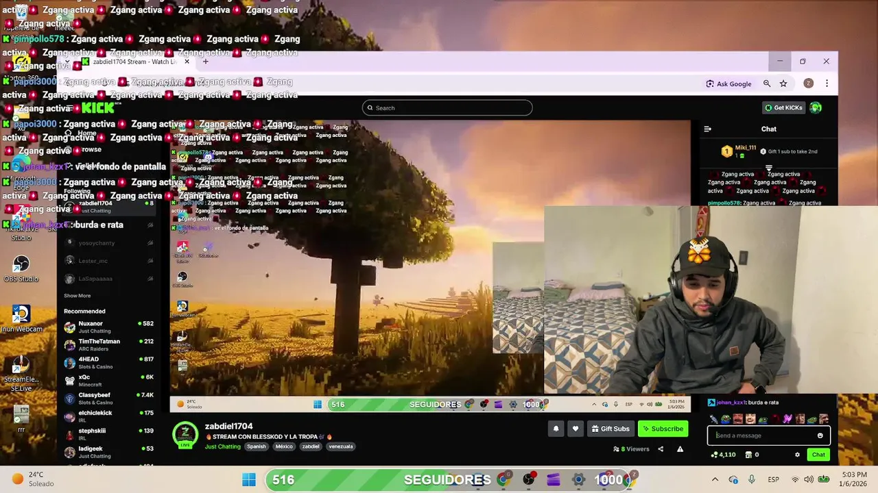Image resolution: width=878 pixels, height=493 pixels.
Task: Click the Just Chatting category link
Action: pyautogui.click(x=222, y=446)
